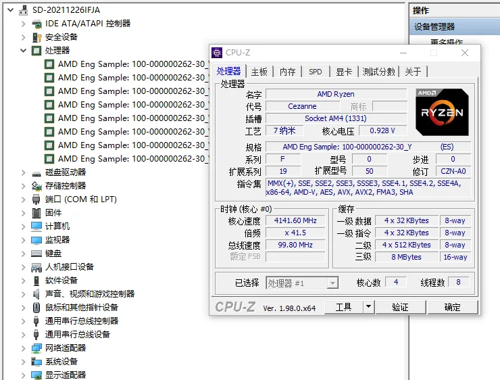This screenshot has width=500, height=380.
Task: Click the 网络适配器 network icon
Action: click(36, 348)
